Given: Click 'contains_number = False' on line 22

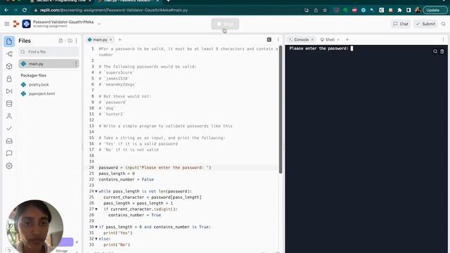Looking at the screenshot, I should pyautogui.click(x=127, y=180).
